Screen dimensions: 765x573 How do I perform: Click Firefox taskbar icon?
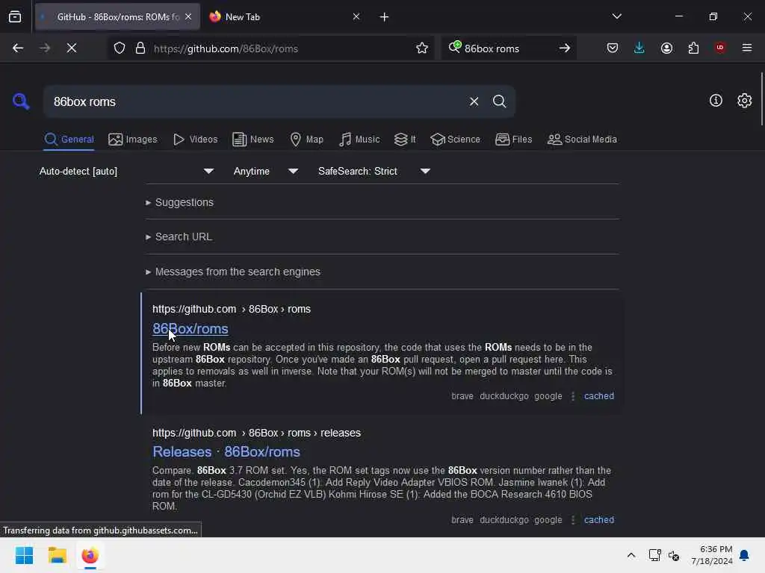click(90, 555)
